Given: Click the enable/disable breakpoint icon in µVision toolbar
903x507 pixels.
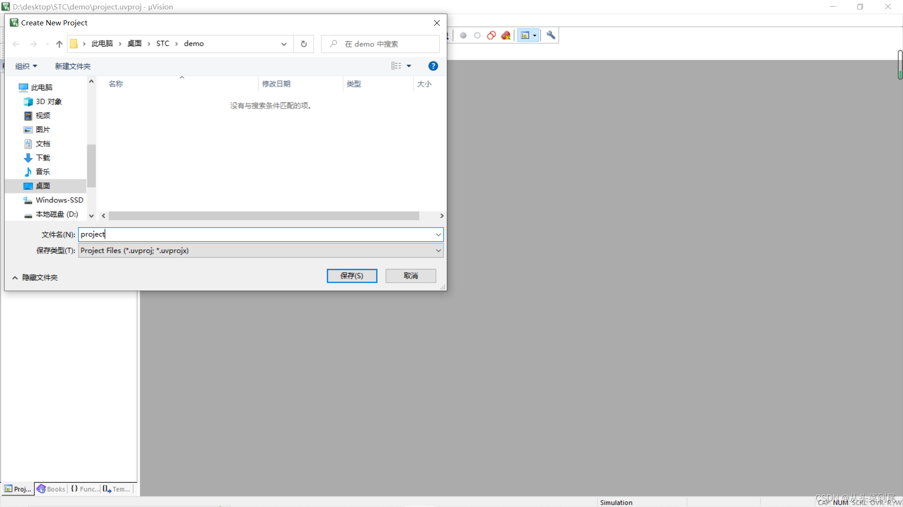Looking at the screenshot, I should coord(477,35).
